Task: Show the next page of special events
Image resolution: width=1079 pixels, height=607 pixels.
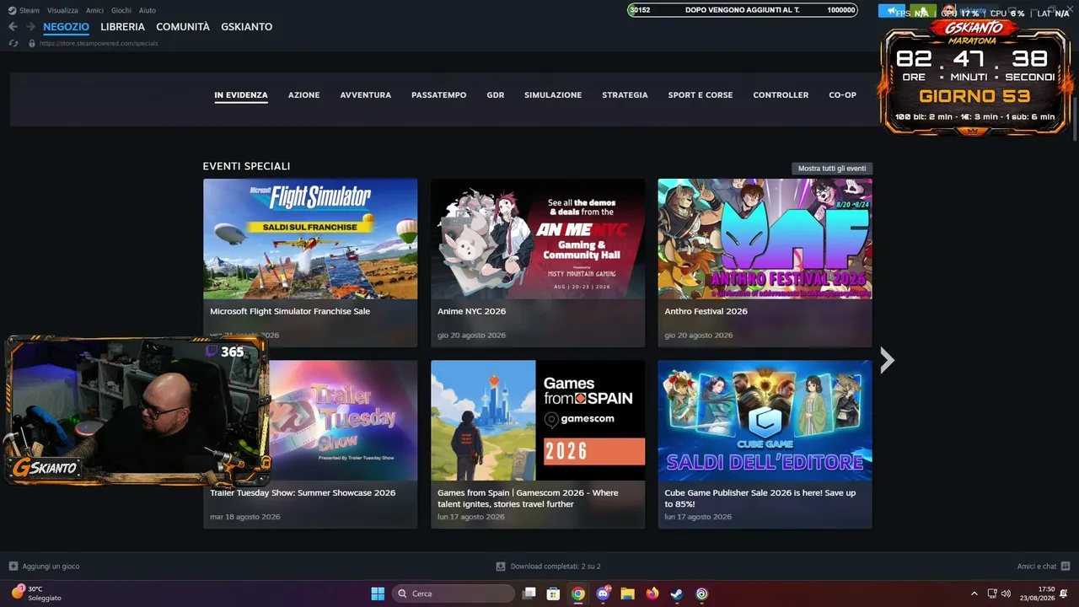Action: [887, 361]
